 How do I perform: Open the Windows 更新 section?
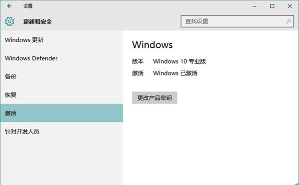tap(62, 40)
